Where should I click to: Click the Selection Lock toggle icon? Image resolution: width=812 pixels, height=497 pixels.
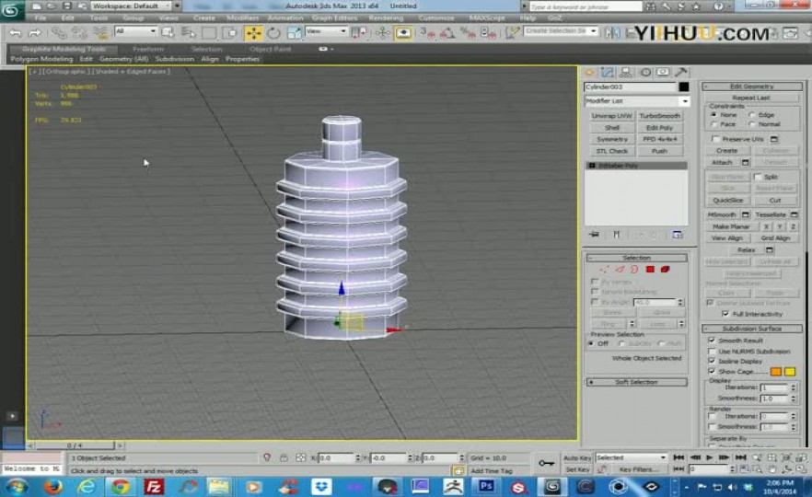click(x=284, y=457)
